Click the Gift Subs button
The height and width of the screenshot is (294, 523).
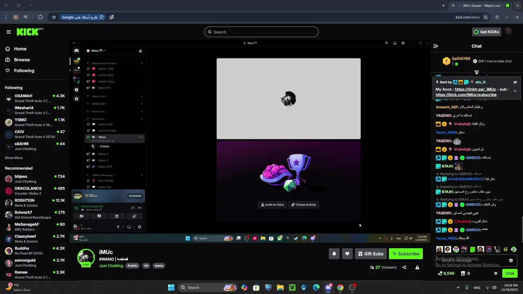371,254
